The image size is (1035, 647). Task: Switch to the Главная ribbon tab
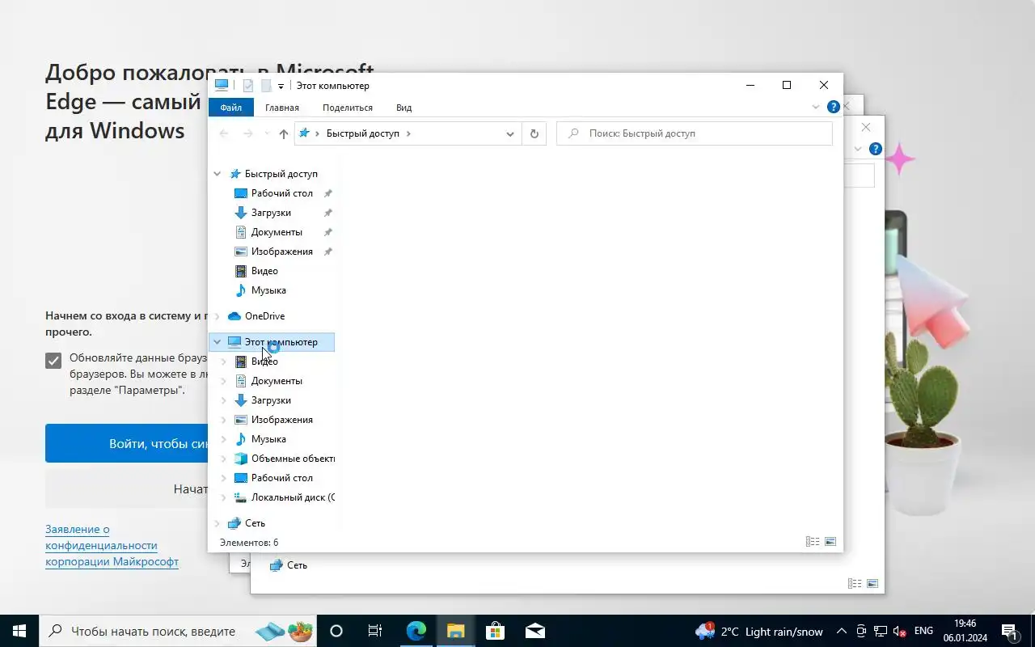282,108
